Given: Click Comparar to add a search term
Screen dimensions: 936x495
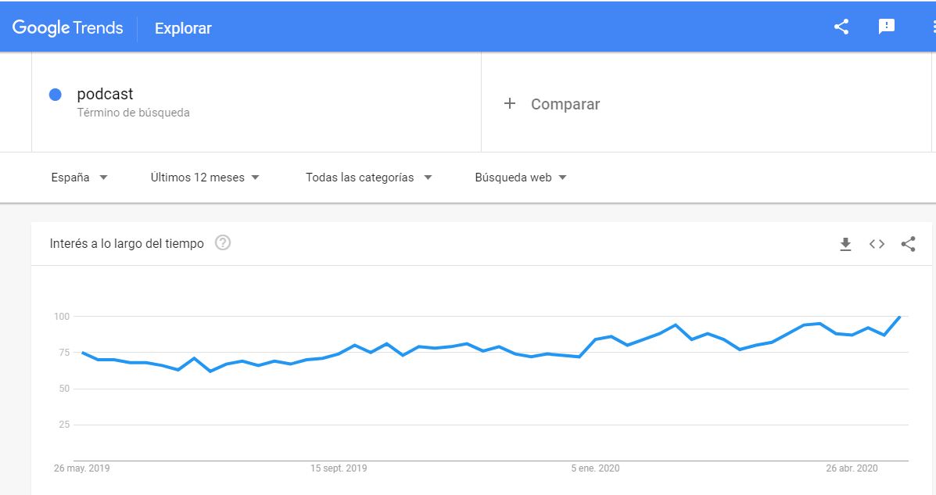Looking at the screenshot, I should [x=565, y=104].
